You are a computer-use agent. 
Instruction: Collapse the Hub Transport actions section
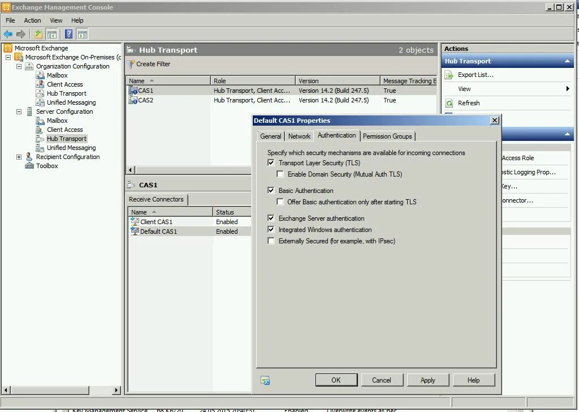568,61
